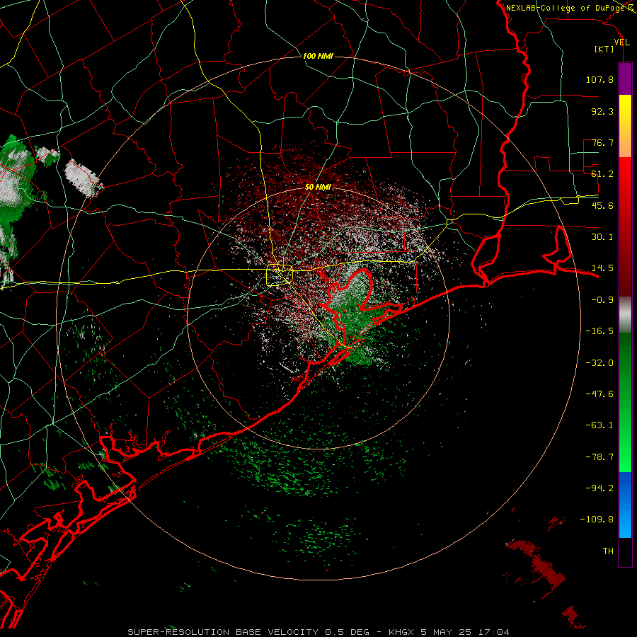
Task: Select the 30.1 velocity scale value
Action: click(x=602, y=237)
